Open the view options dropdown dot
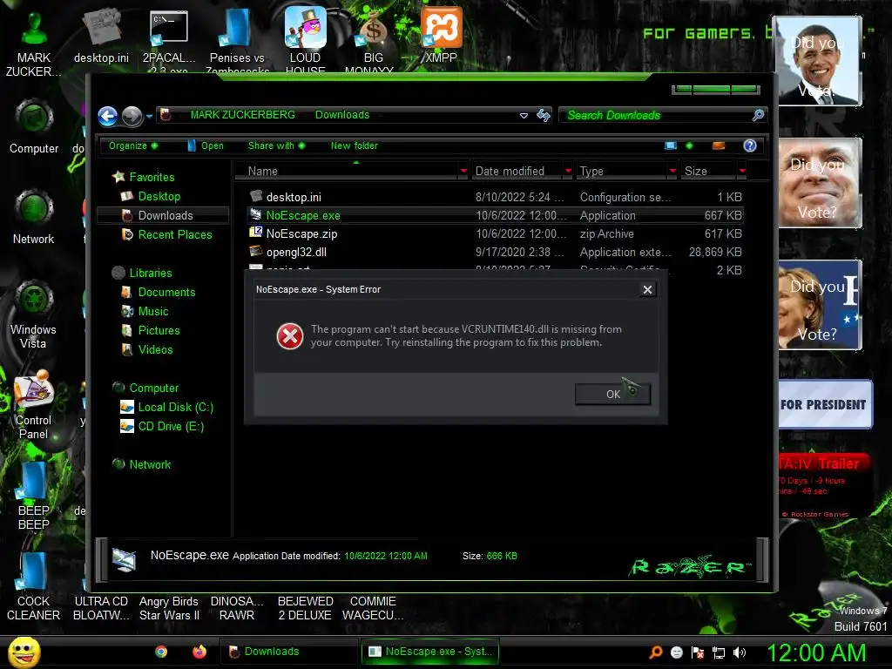The image size is (892, 669). click(x=690, y=145)
